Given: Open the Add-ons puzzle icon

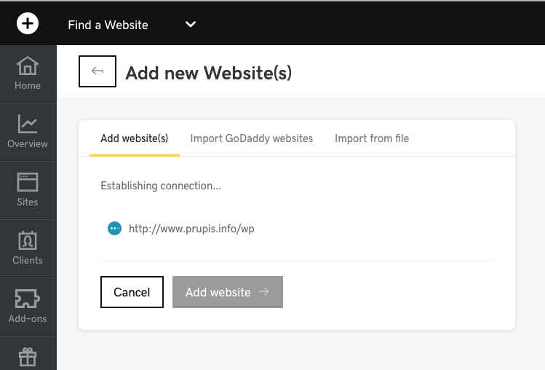Looking at the screenshot, I should pos(28,299).
